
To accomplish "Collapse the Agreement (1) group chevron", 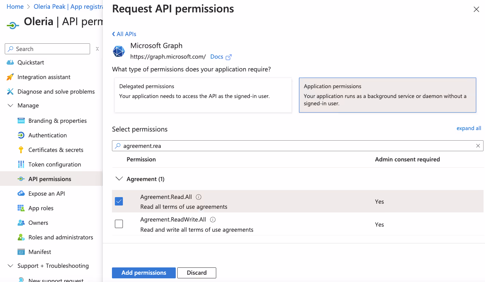I will pos(119,179).
